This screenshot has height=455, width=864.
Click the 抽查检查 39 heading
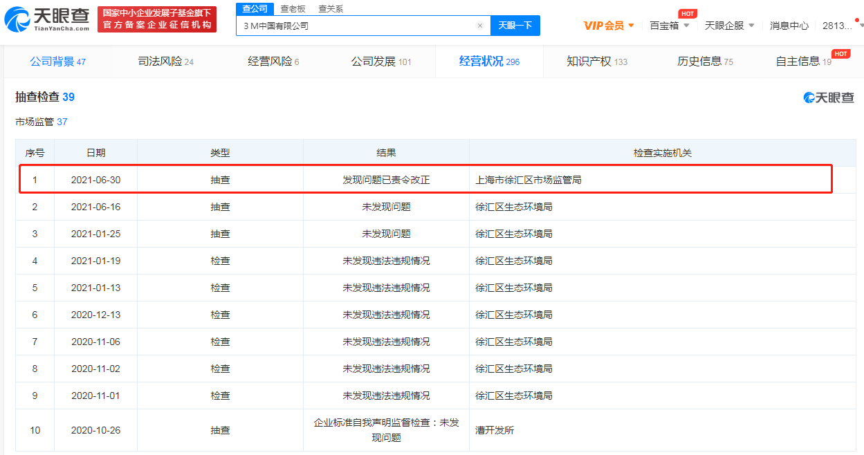[45, 97]
